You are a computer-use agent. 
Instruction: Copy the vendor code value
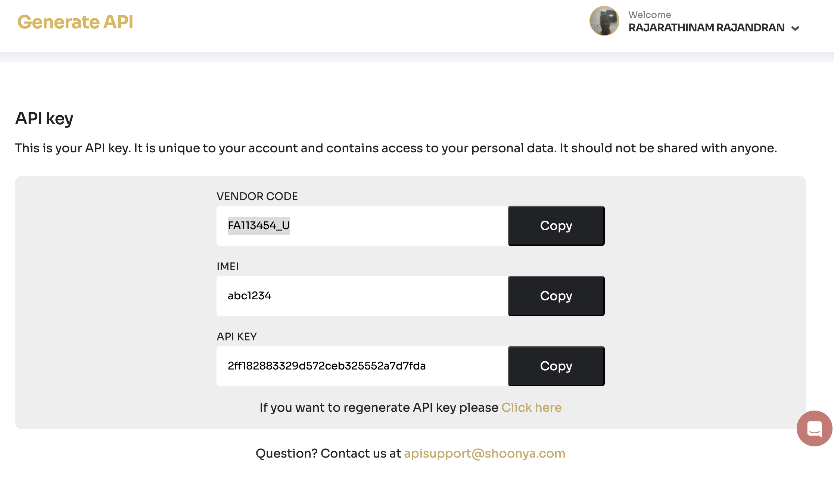coord(556,226)
